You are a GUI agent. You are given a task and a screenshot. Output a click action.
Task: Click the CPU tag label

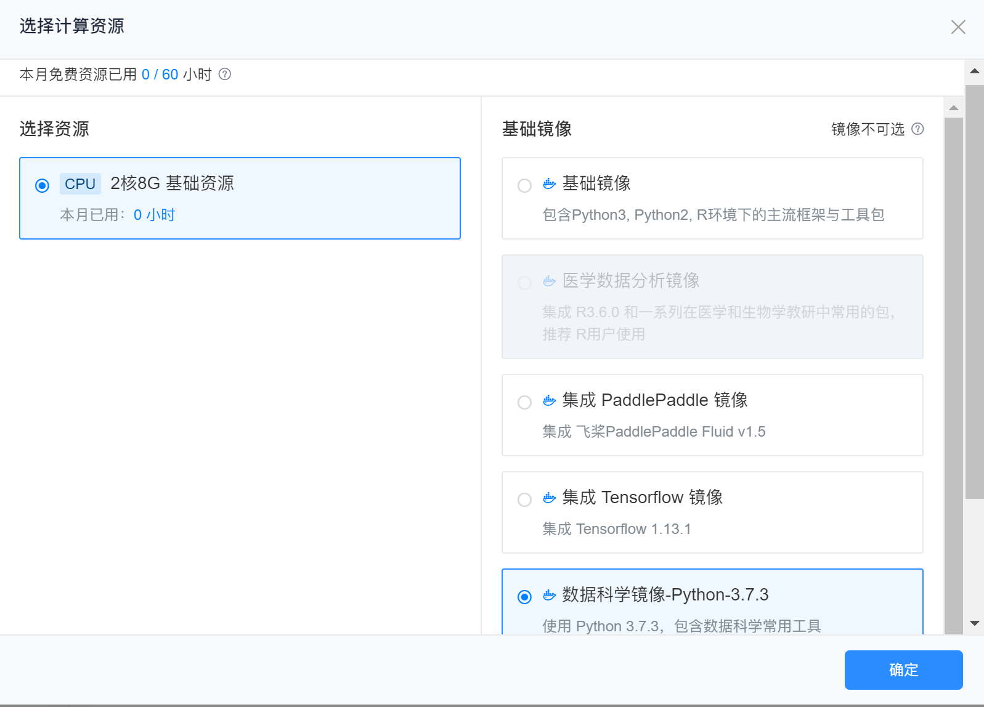(x=80, y=184)
